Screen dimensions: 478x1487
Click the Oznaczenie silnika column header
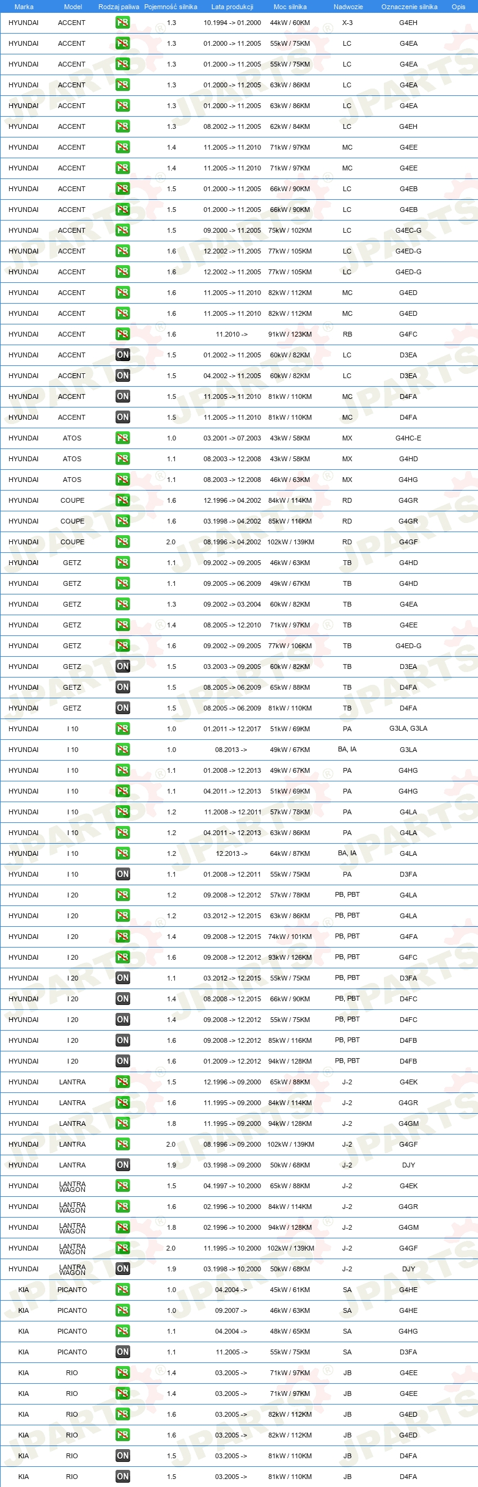coord(409,7)
